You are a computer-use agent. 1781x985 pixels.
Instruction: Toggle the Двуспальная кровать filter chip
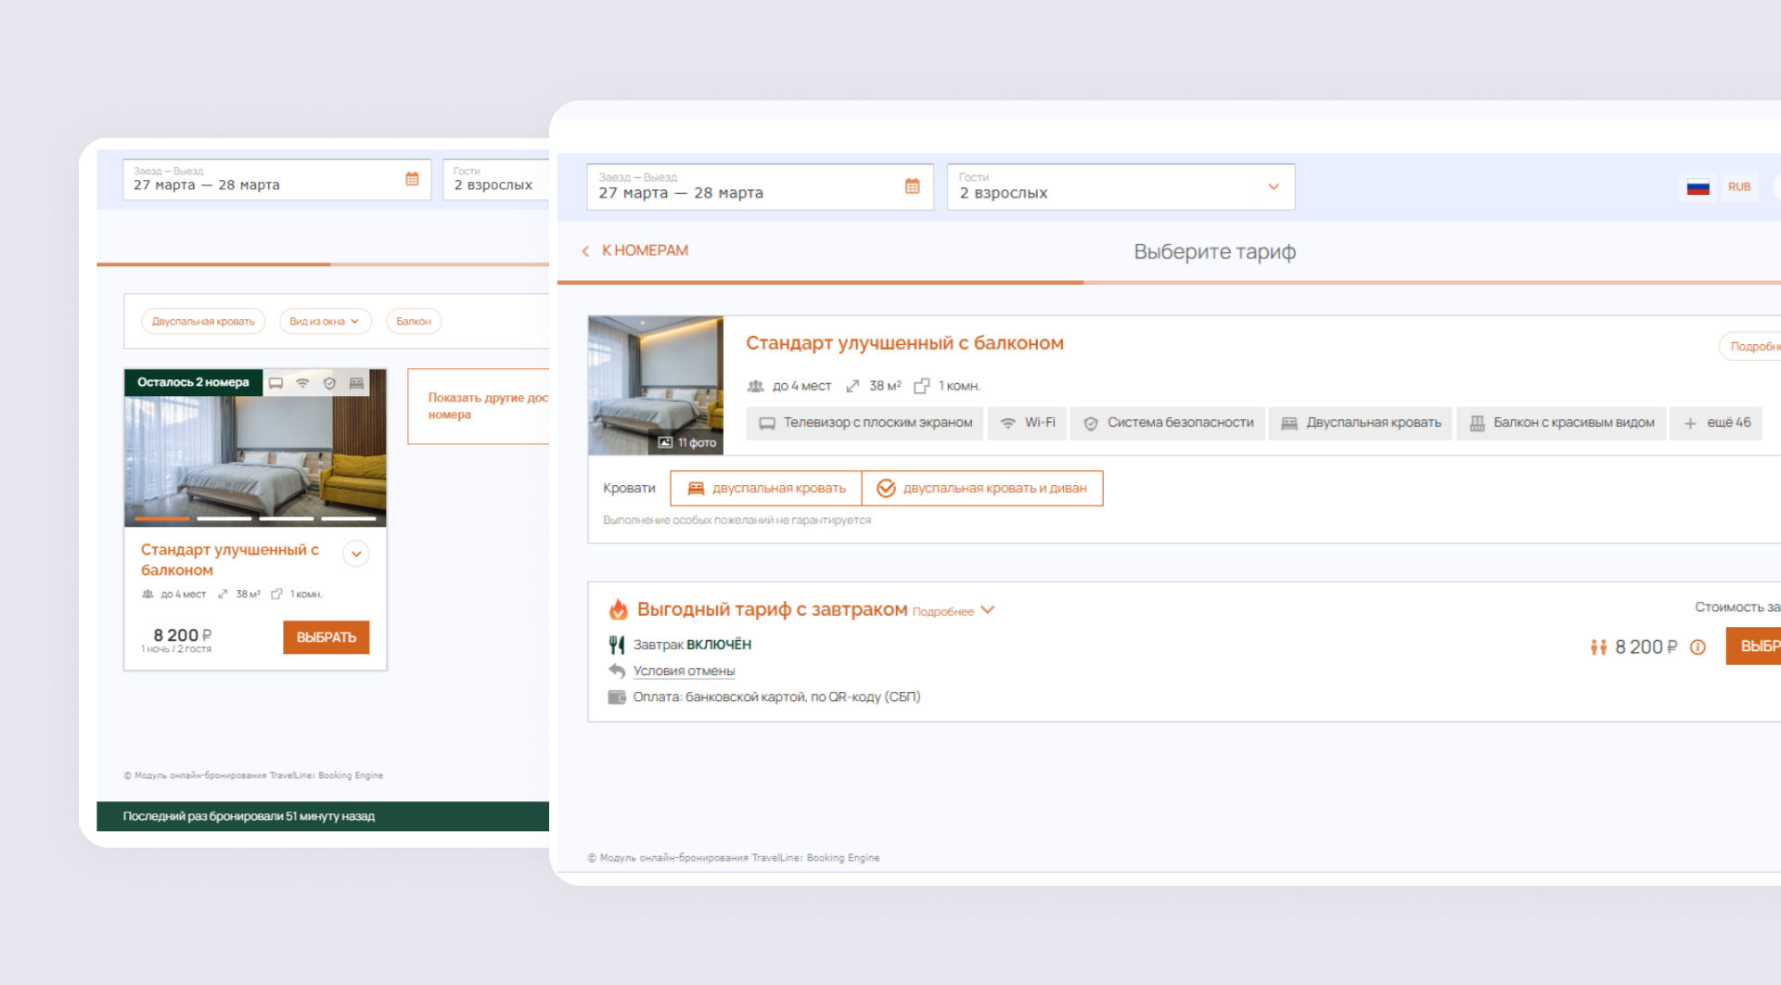(x=203, y=322)
